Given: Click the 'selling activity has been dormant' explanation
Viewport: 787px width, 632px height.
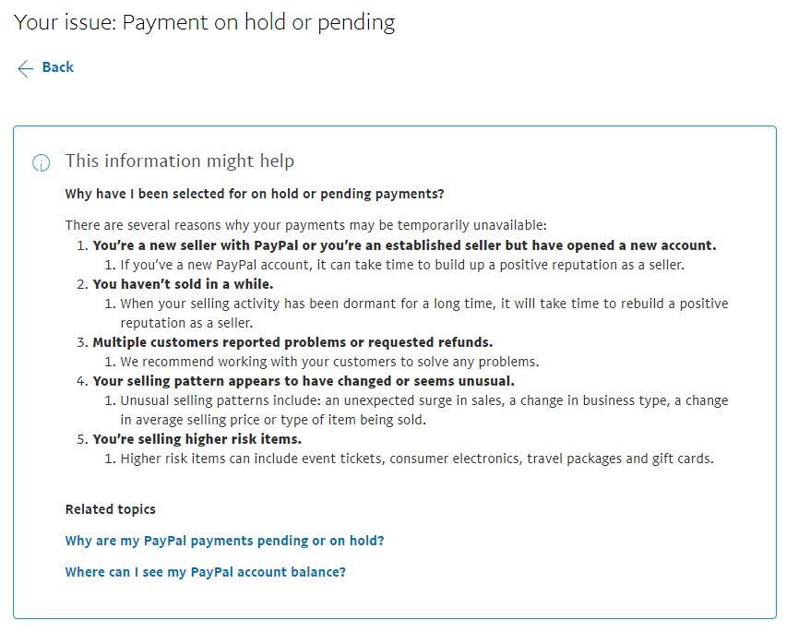Looking at the screenshot, I should point(423,304).
